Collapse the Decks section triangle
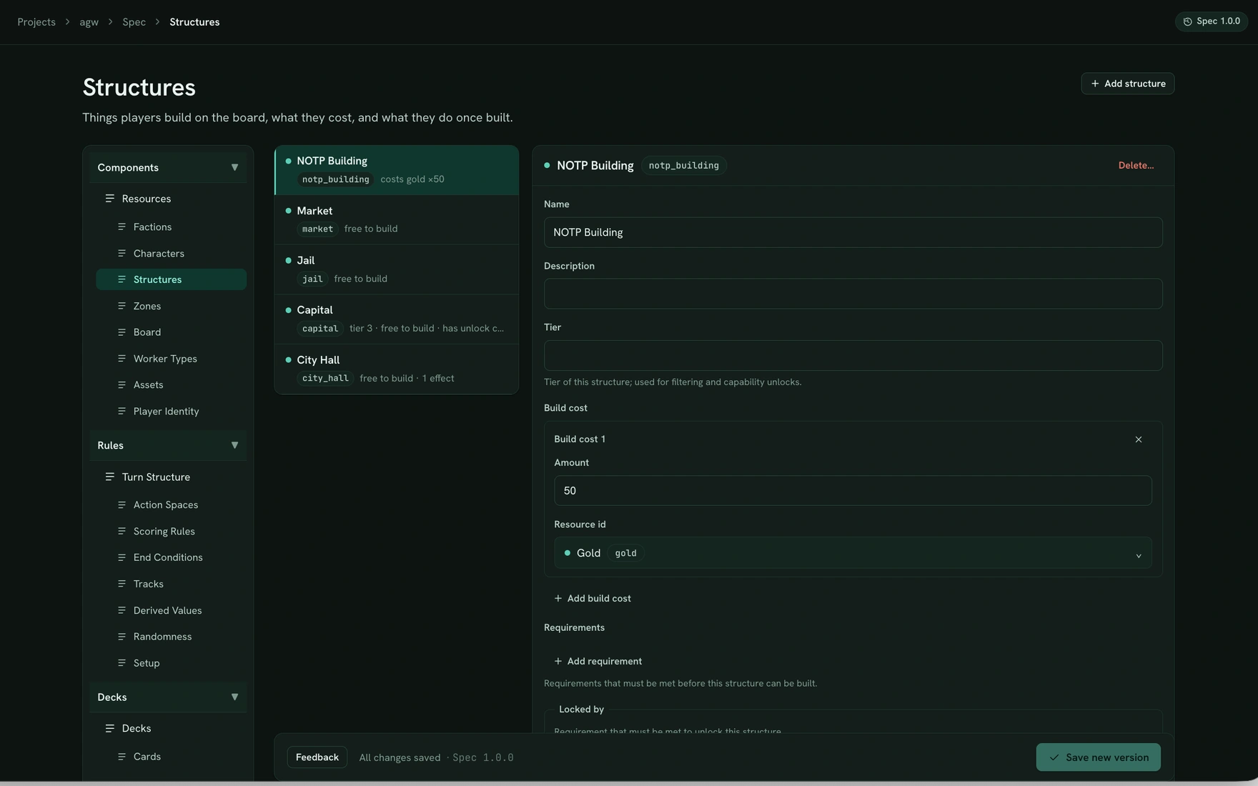This screenshot has height=786, width=1258. (234, 697)
